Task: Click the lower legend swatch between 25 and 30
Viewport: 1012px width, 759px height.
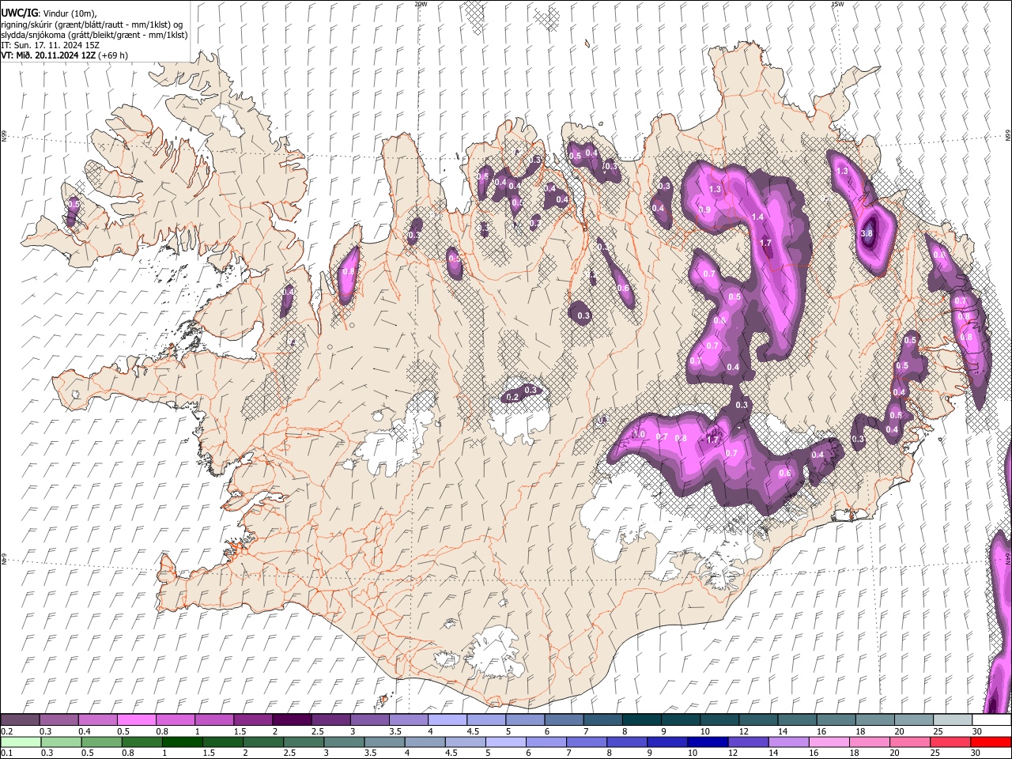Action: tap(950, 742)
